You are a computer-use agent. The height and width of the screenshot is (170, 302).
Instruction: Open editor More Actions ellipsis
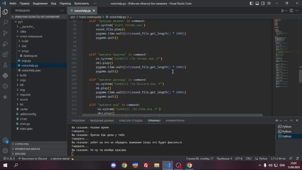click(297, 11)
